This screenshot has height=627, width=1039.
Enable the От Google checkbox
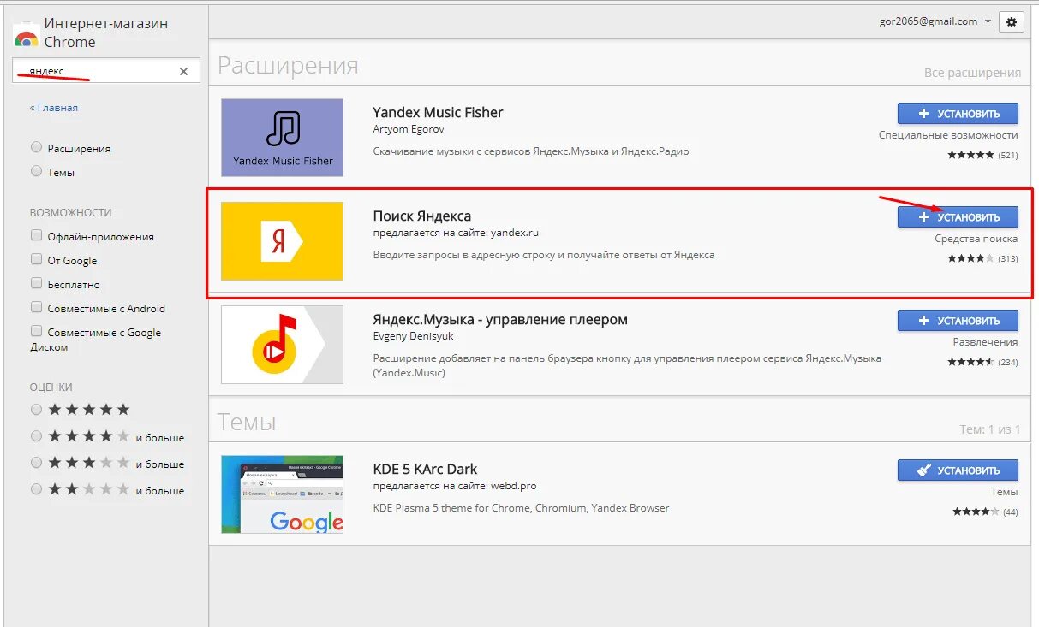coord(36,259)
